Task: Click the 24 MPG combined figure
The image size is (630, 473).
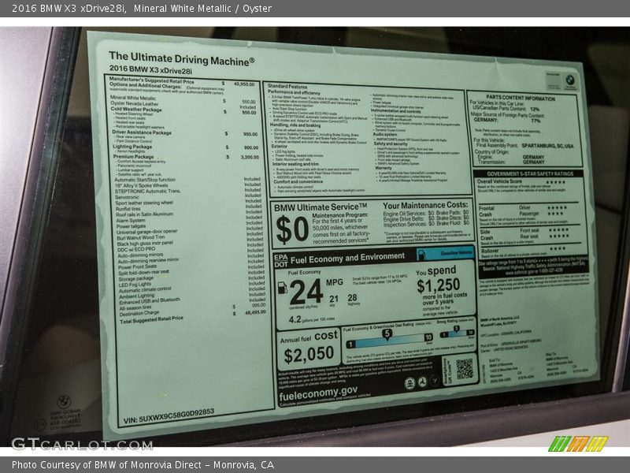Action: [x=306, y=292]
